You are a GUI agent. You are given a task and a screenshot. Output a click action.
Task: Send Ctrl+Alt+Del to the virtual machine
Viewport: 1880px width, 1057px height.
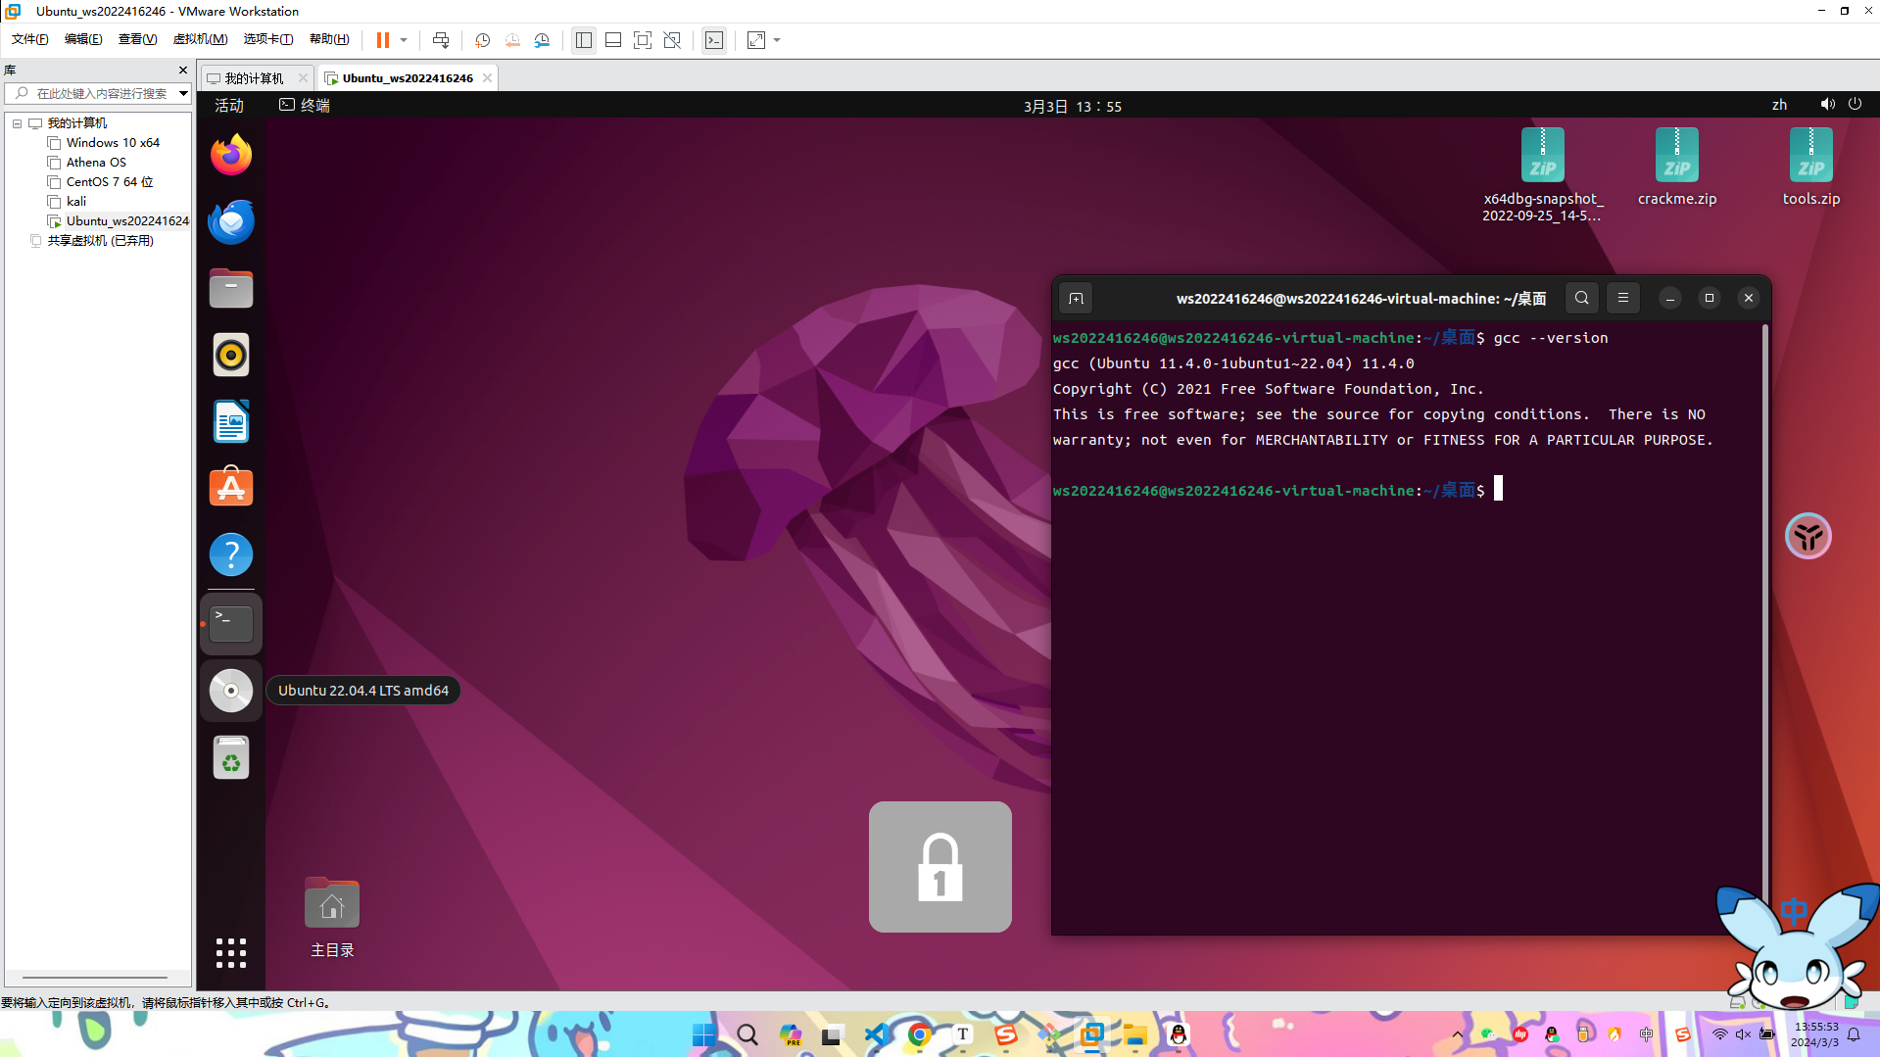tap(441, 40)
